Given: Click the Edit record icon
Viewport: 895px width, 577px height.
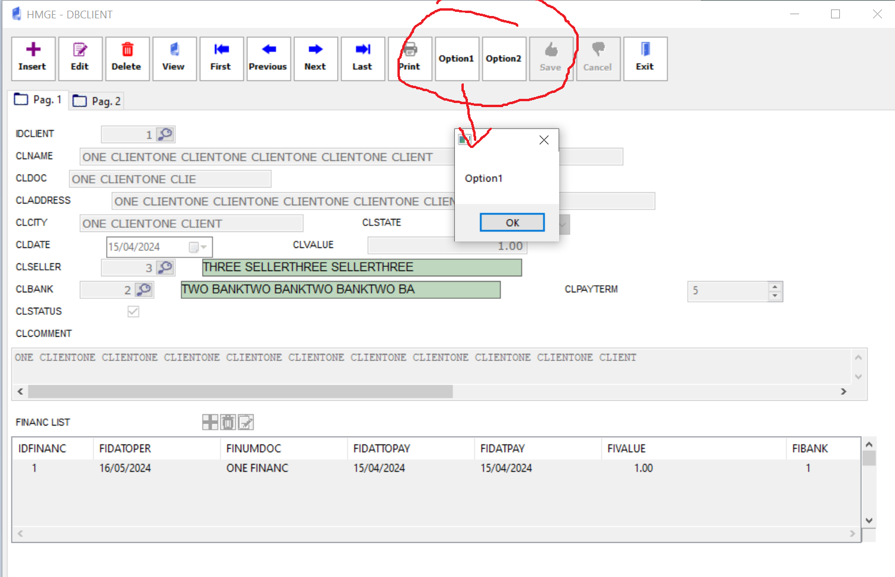Looking at the screenshot, I should 80,58.
